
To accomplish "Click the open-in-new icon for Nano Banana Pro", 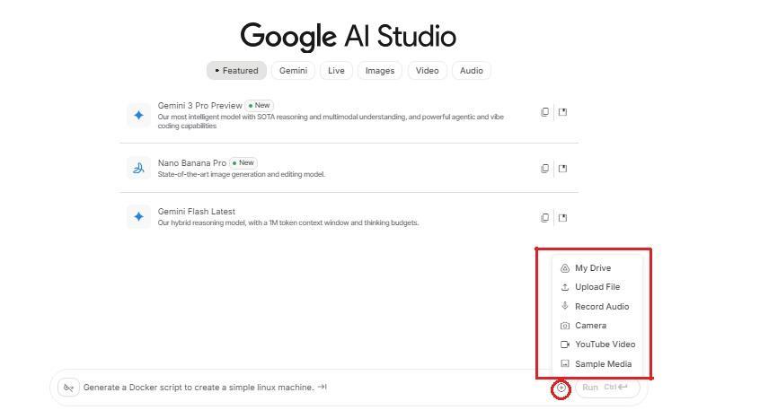I will 563,168.
